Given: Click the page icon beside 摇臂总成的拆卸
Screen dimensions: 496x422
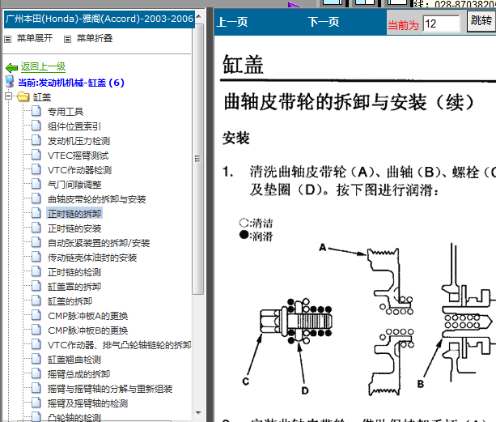Looking at the screenshot, I should [36, 373].
